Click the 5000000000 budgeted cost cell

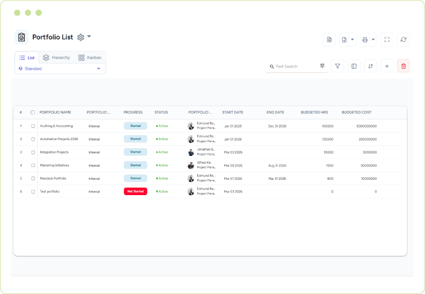point(367,126)
